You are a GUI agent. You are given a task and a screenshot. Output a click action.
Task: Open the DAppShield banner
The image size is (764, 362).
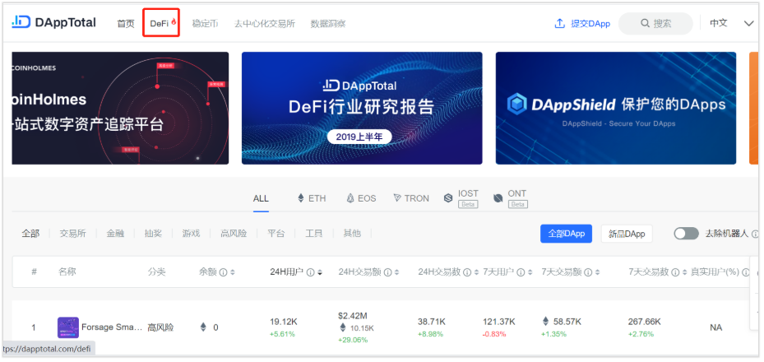[x=616, y=108]
